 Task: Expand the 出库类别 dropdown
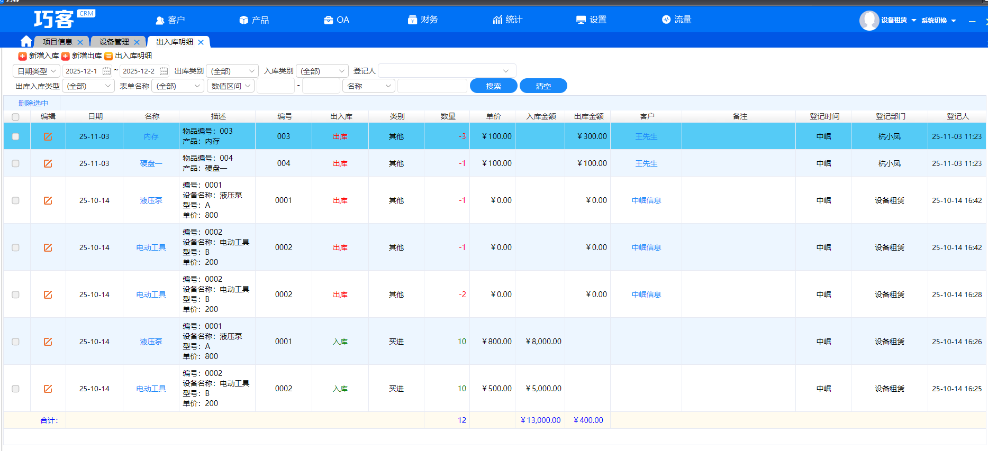pos(232,71)
